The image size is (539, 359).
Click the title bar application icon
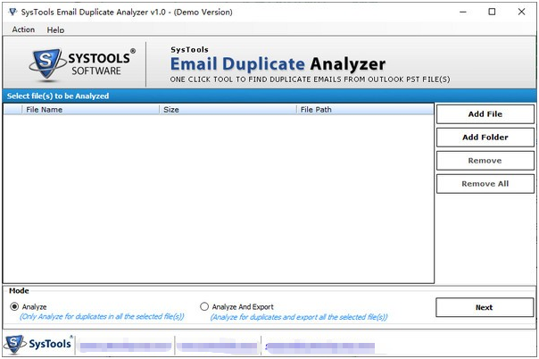[x=12, y=12]
